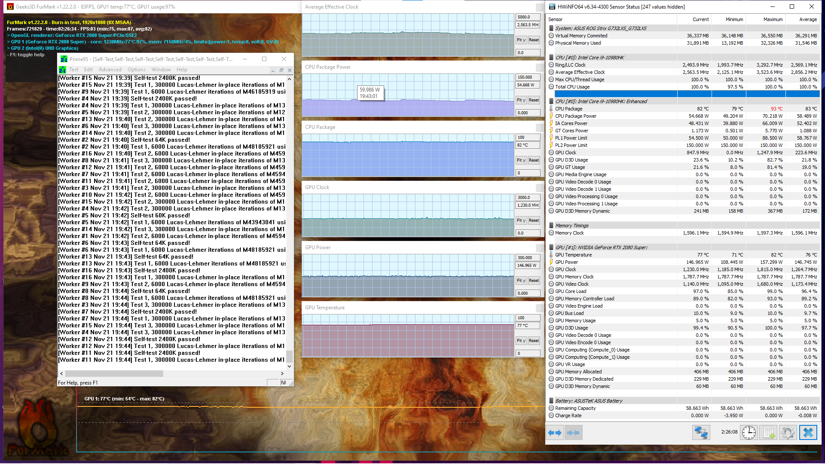Image resolution: width=825 pixels, height=464 pixels.
Task: Click the CPU Package Power lightning icon
Action: pos(551,116)
